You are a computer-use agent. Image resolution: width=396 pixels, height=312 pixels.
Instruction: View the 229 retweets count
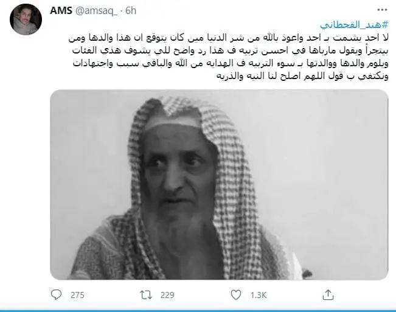pos(167,295)
